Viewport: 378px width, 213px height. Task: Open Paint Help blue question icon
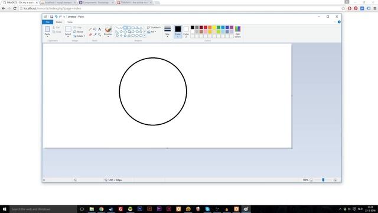pos(339,22)
